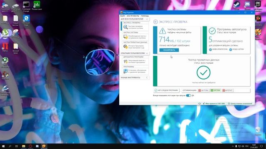Open the uTorrent desktop shortcut
The image size is (266, 149).
point(5,33)
